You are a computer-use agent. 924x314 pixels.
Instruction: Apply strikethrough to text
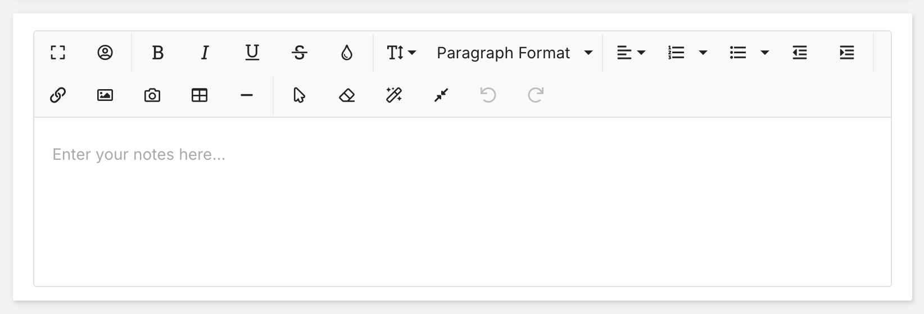tap(300, 53)
